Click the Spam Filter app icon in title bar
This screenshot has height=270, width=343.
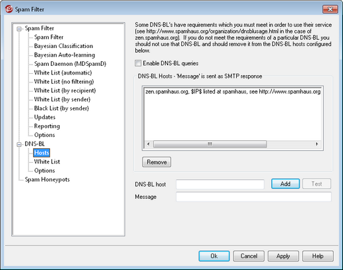click(x=9, y=9)
